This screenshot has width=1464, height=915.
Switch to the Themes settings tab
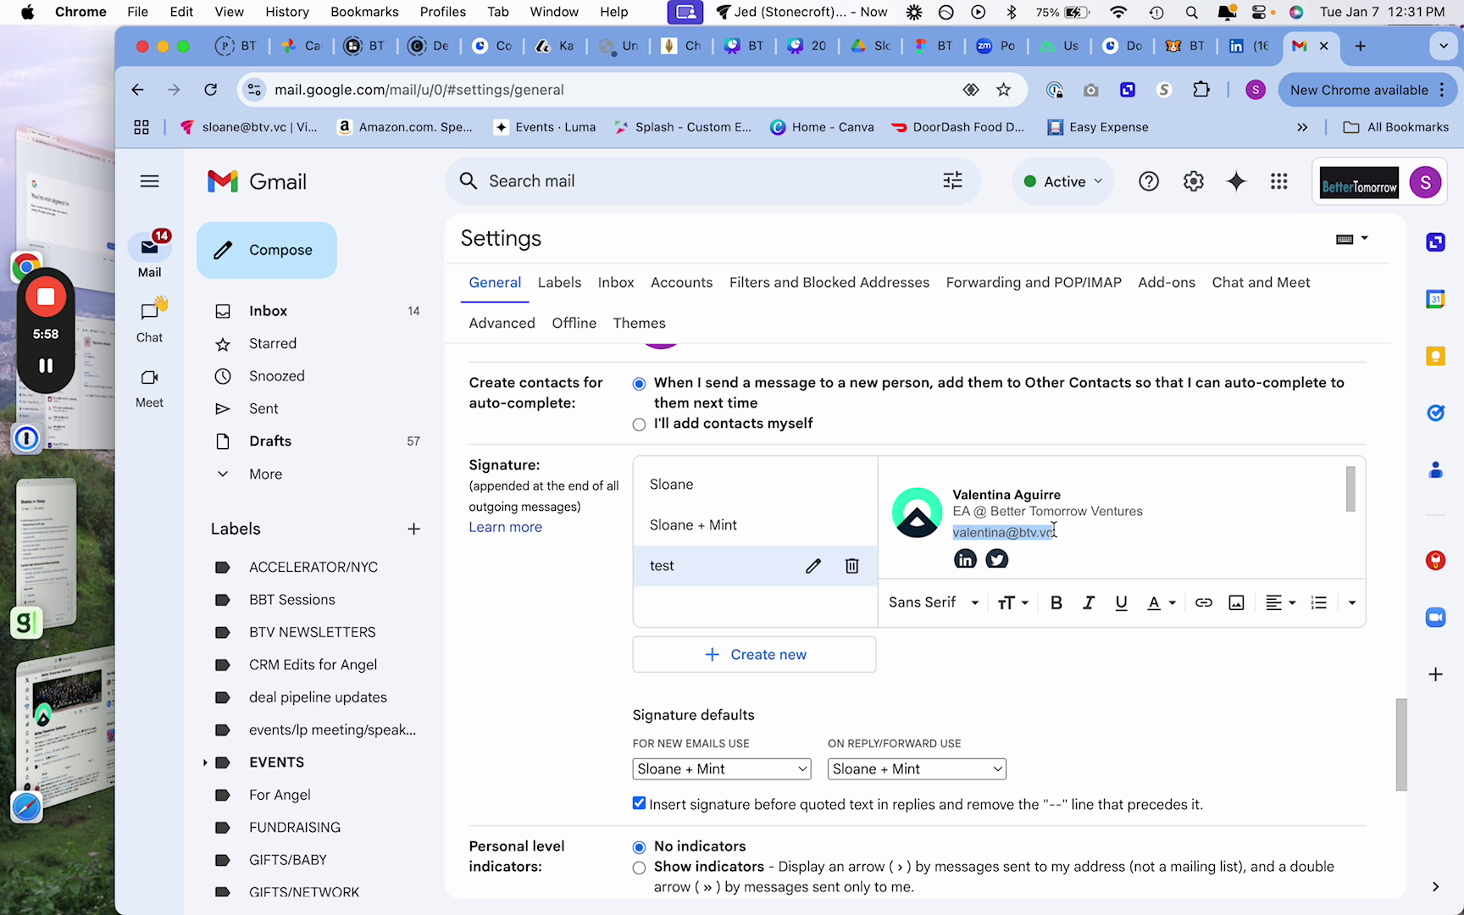(640, 323)
